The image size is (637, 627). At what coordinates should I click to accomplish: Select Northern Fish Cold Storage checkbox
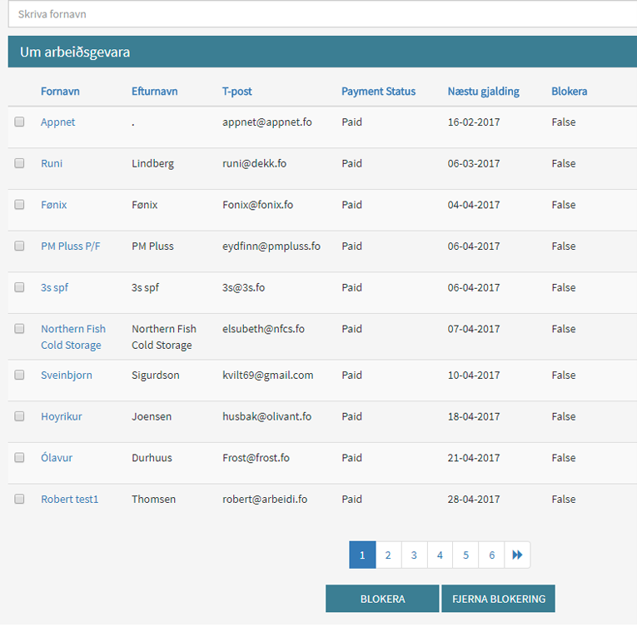(19, 328)
